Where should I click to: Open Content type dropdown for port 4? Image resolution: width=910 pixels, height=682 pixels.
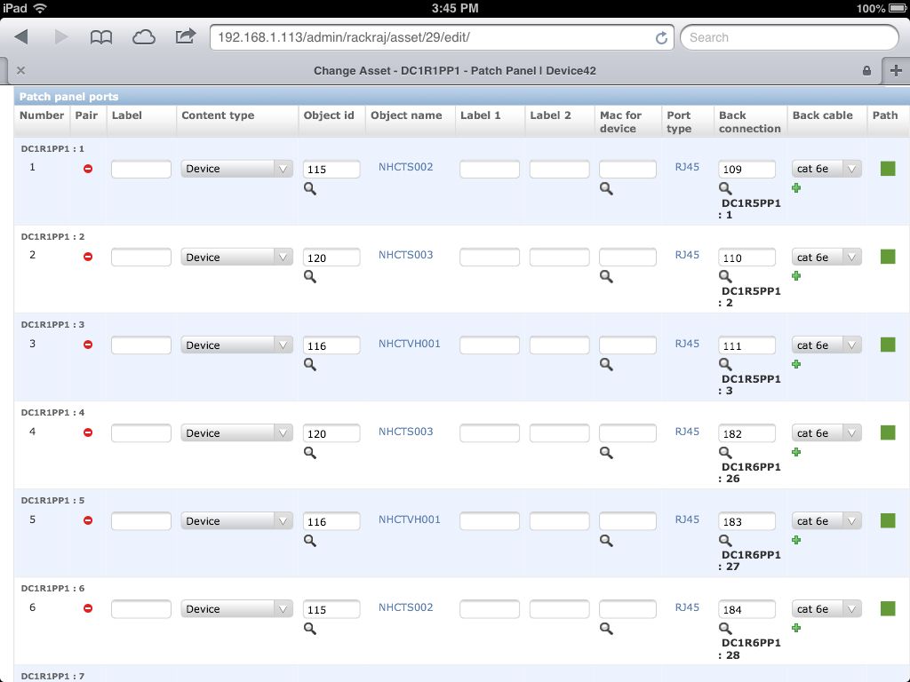tap(236, 433)
